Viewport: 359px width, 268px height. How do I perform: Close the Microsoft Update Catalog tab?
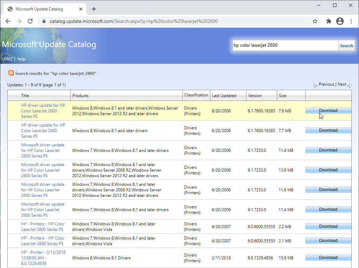pyautogui.click(x=81, y=9)
